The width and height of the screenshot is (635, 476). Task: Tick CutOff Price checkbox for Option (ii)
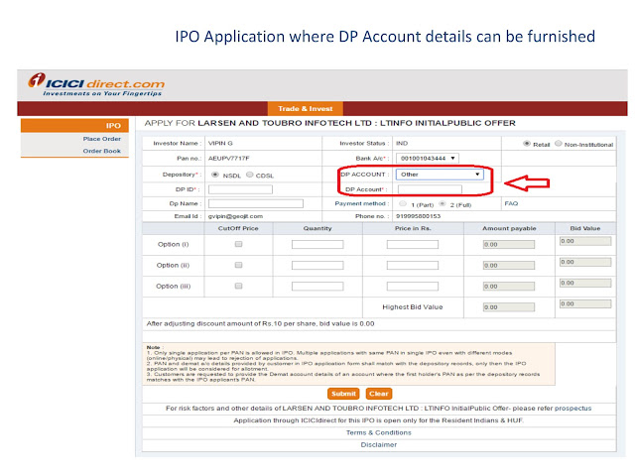point(238,265)
